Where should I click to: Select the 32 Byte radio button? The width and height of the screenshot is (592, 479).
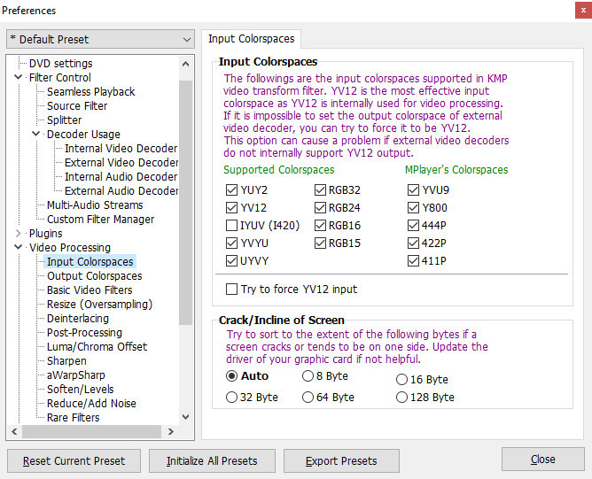pyautogui.click(x=232, y=398)
